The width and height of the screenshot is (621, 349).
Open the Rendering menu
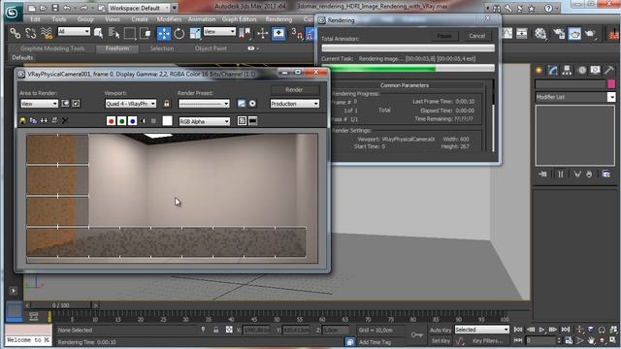point(278,19)
